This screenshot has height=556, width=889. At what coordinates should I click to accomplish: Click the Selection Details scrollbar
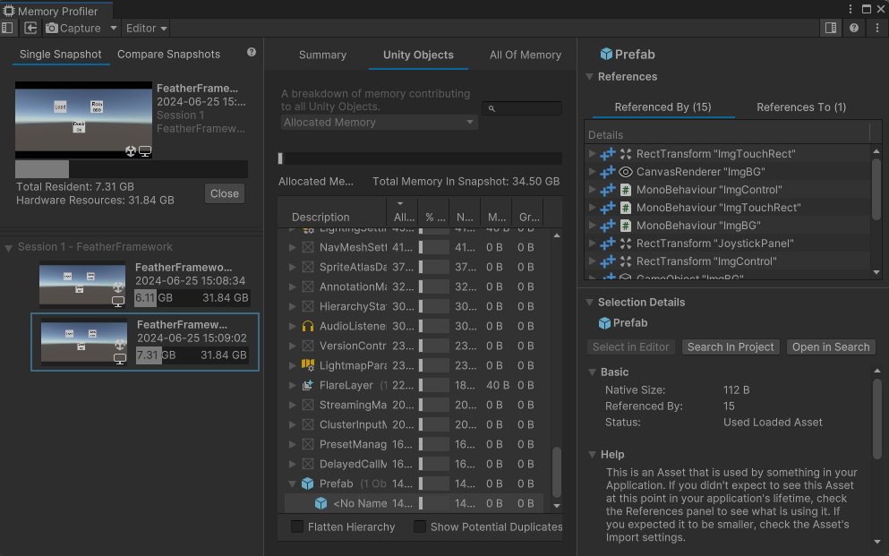(x=877, y=418)
